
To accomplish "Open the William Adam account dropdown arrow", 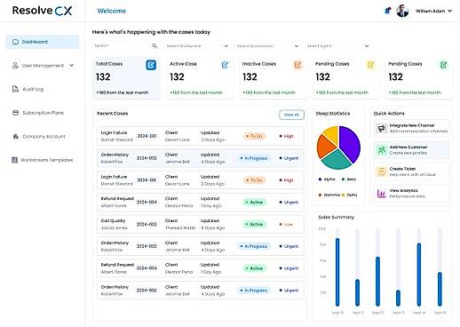I will tap(449, 11).
